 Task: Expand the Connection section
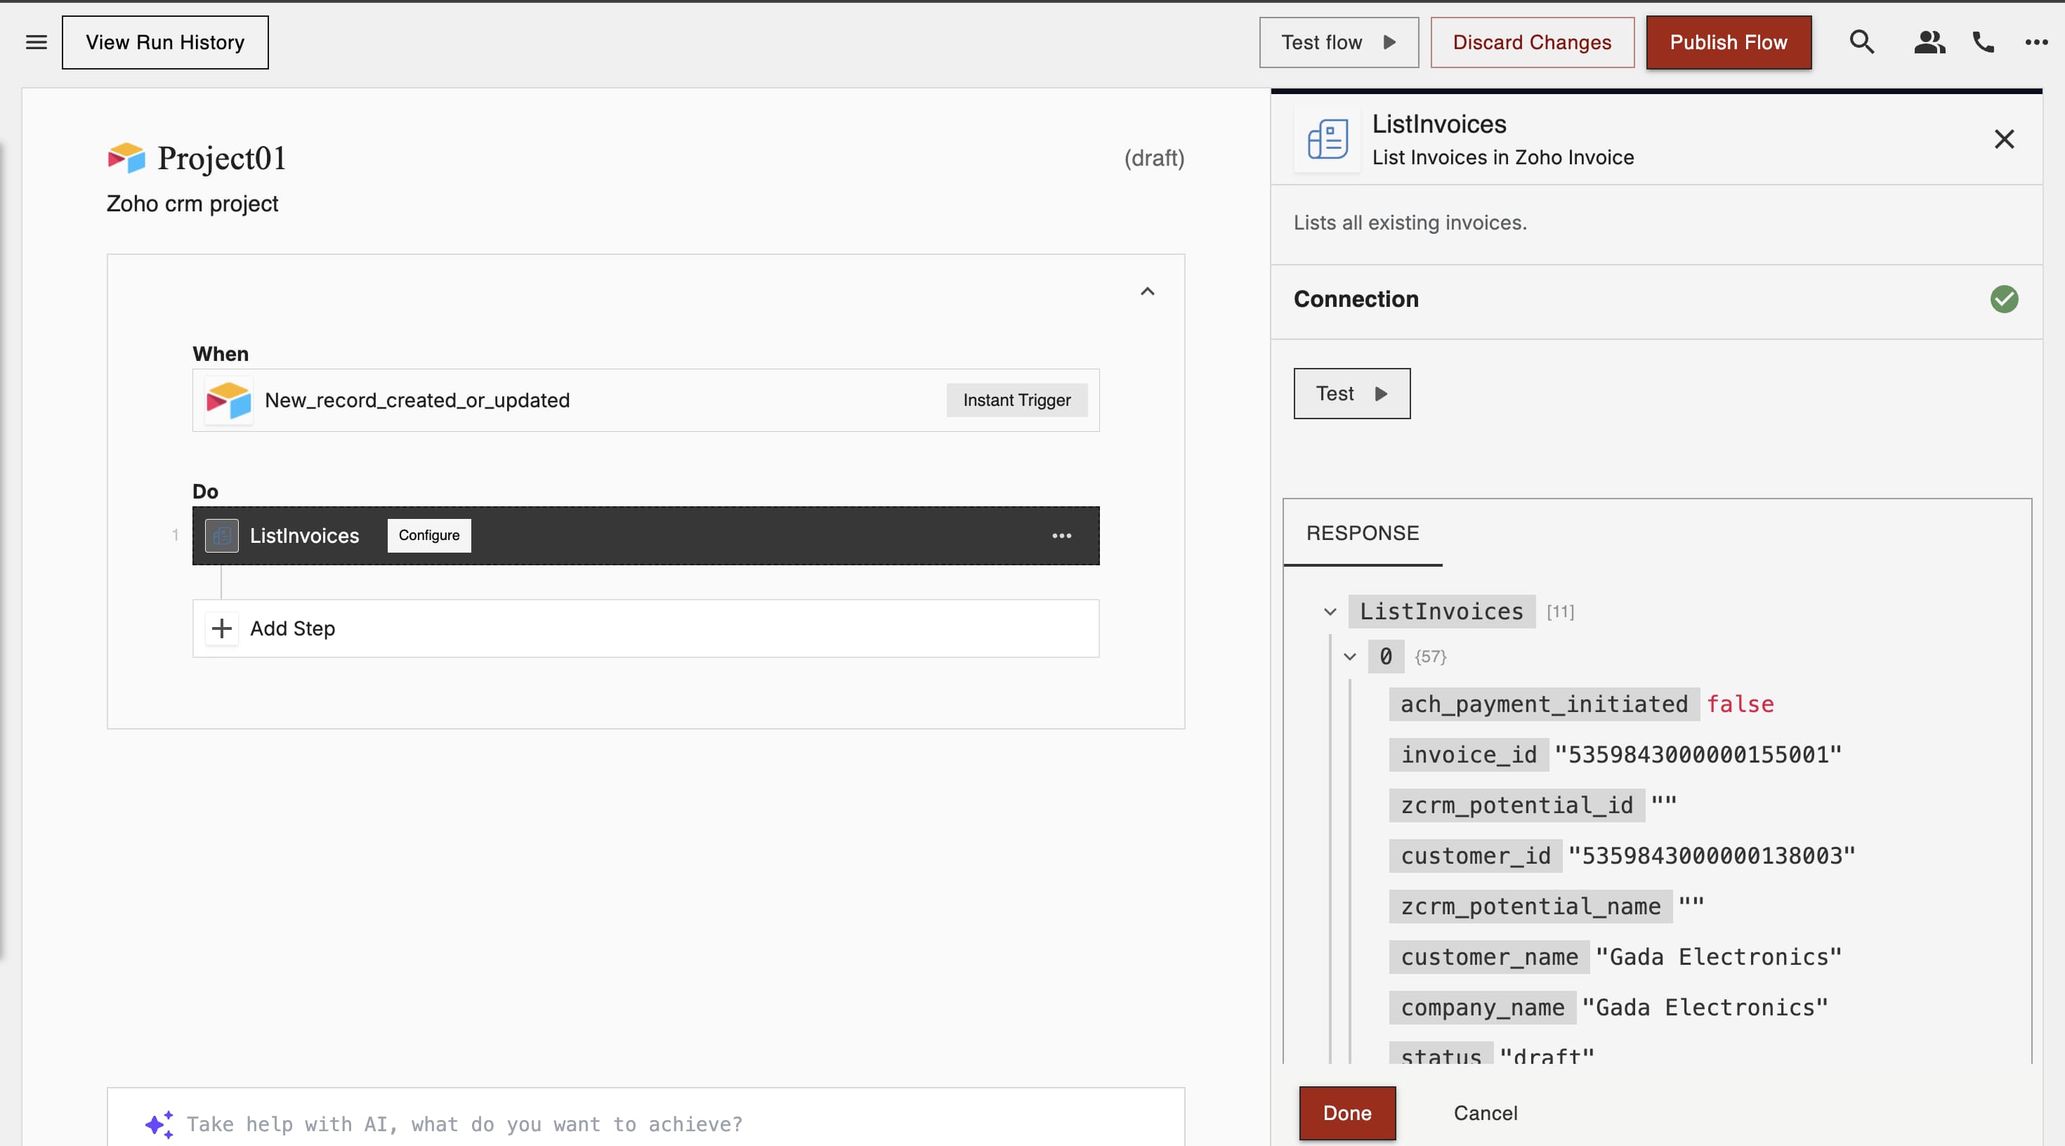tap(1656, 299)
